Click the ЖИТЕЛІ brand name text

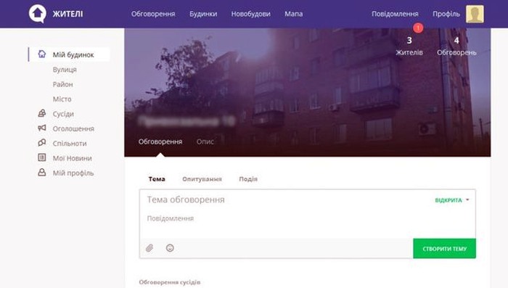(67, 14)
